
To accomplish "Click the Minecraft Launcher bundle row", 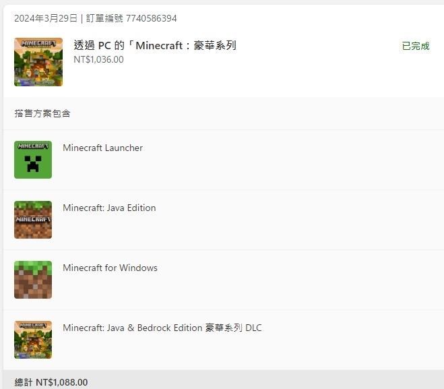I will (224, 160).
